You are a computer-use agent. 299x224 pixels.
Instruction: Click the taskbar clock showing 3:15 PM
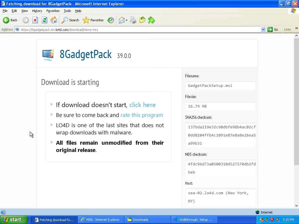[288, 220]
